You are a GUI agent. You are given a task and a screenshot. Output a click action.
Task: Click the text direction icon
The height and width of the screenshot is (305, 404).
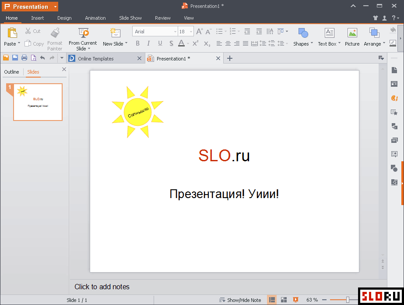point(270,31)
